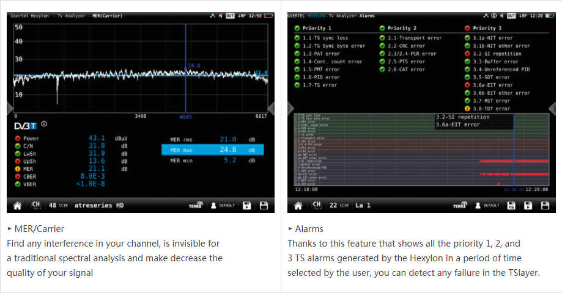Screen dimensions: 562x293
Task: Click blue carrier marker at 4605
Action: click(185, 116)
